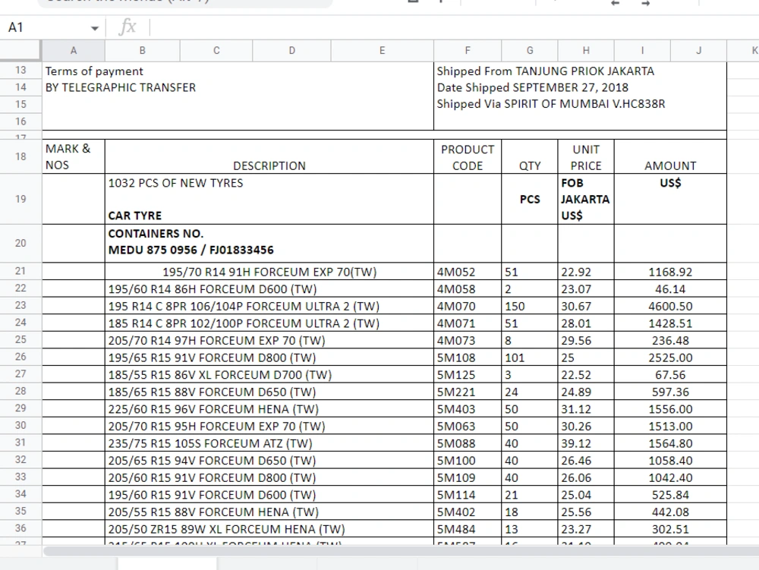Select column B header

point(143,50)
